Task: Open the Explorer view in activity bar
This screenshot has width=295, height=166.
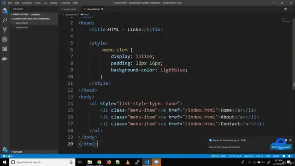Action: tap(5, 11)
